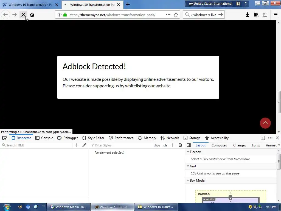
Task: Open the Firefox hamburger menu
Action: click(x=276, y=15)
